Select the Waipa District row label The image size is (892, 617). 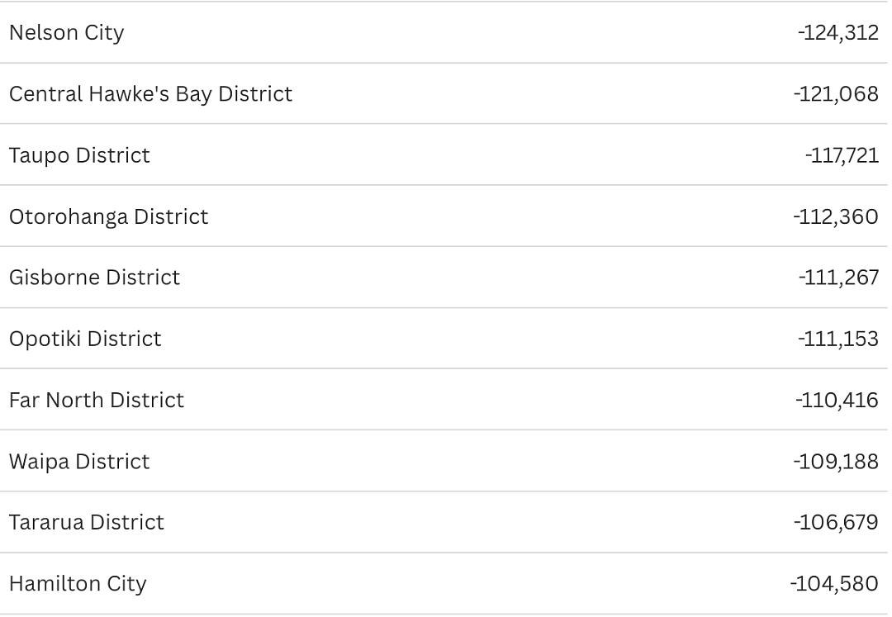(79, 462)
